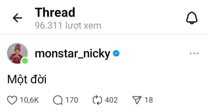Repost using the circular arrows icon
208x112 pixels.
tap(97, 100)
